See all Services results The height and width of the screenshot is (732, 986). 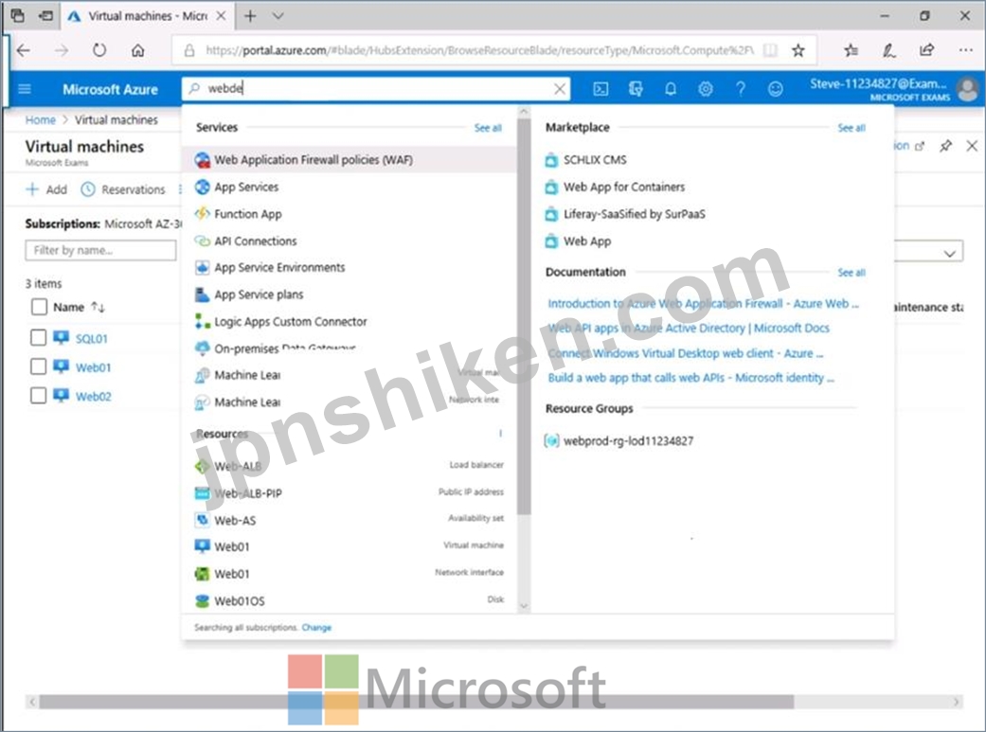(x=488, y=128)
